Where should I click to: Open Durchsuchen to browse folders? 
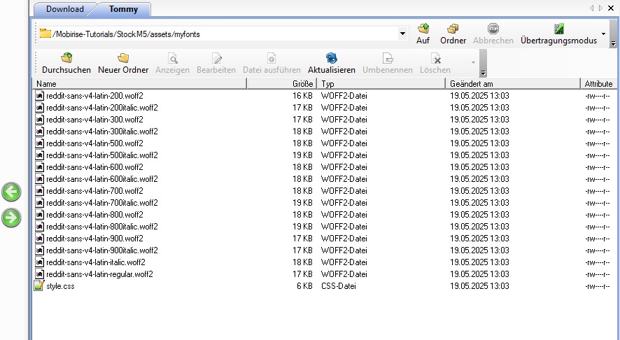pyautogui.click(x=66, y=59)
